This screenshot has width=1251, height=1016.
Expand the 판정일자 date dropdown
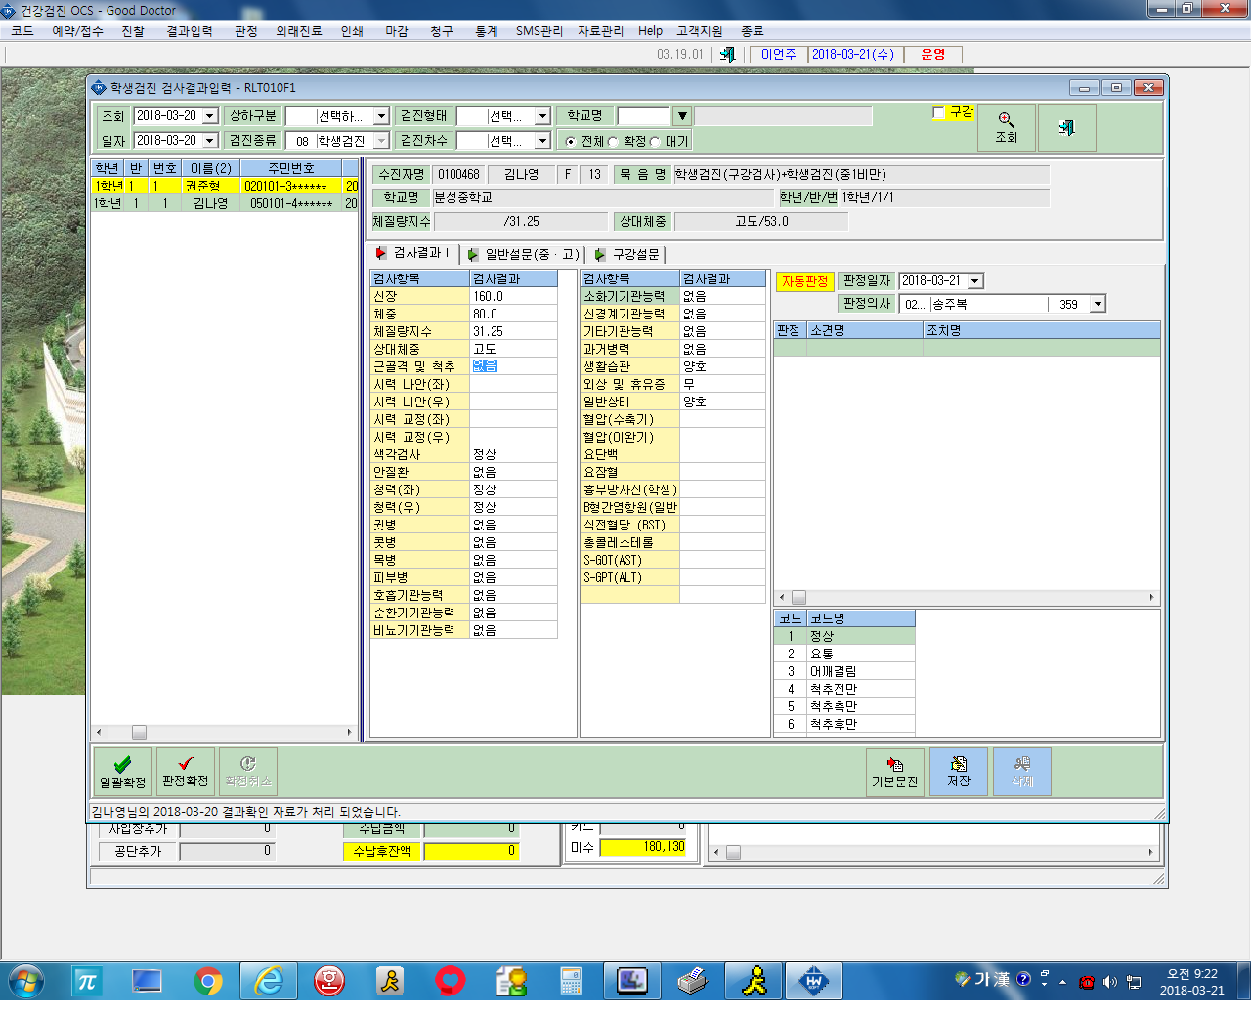[975, 281]
